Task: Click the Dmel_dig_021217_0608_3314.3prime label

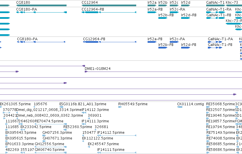Action: pos(49,110)
